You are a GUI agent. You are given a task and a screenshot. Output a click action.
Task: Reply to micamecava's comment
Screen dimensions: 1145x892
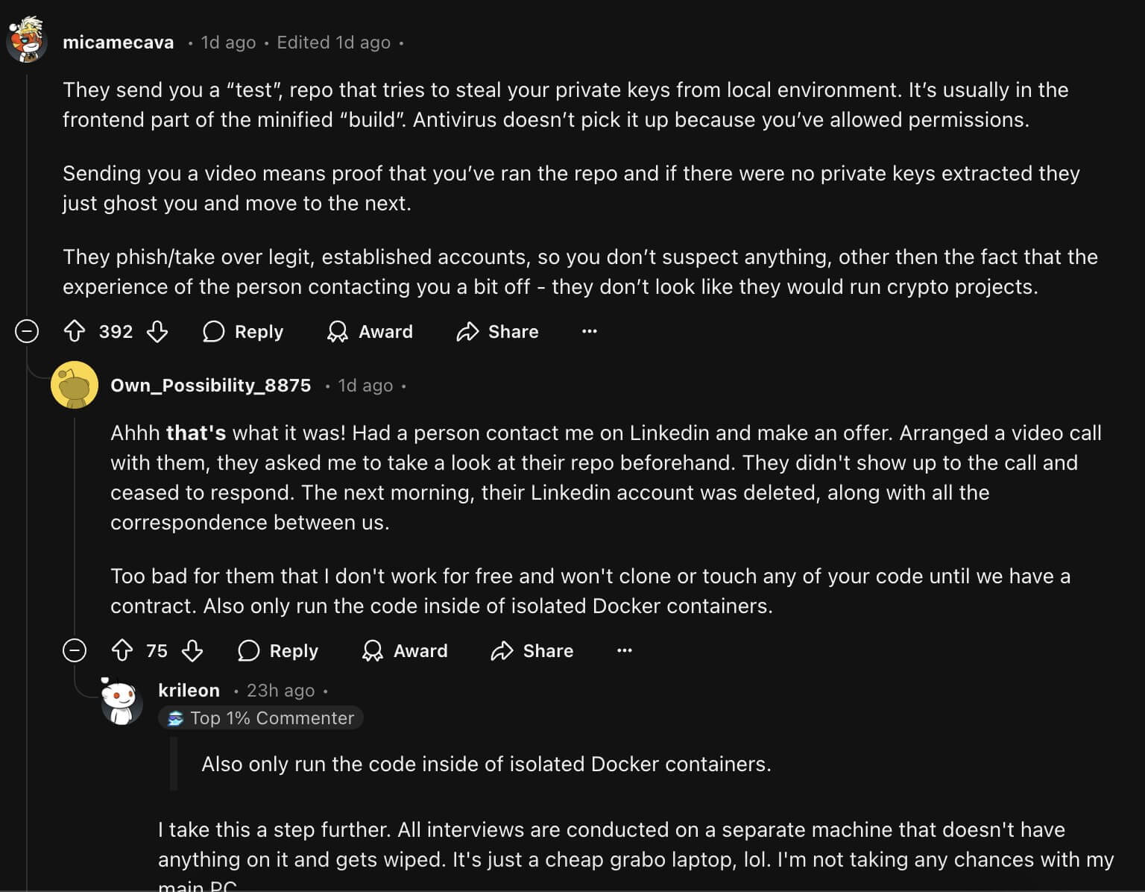pos(244,331)
